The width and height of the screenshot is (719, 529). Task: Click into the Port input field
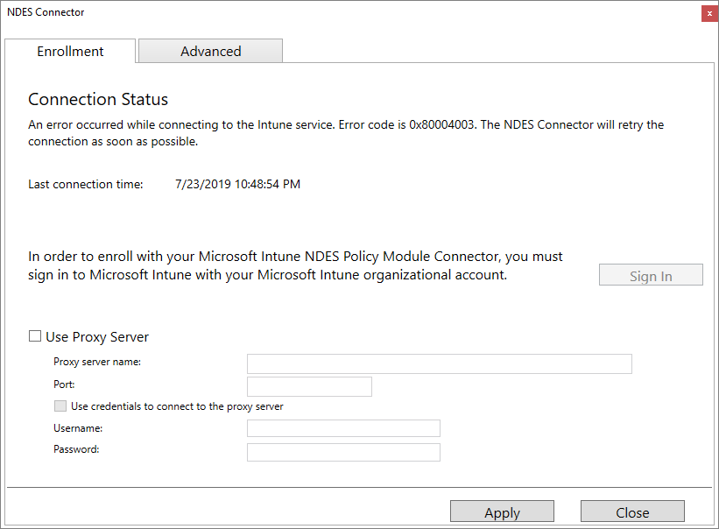point(309,386)
